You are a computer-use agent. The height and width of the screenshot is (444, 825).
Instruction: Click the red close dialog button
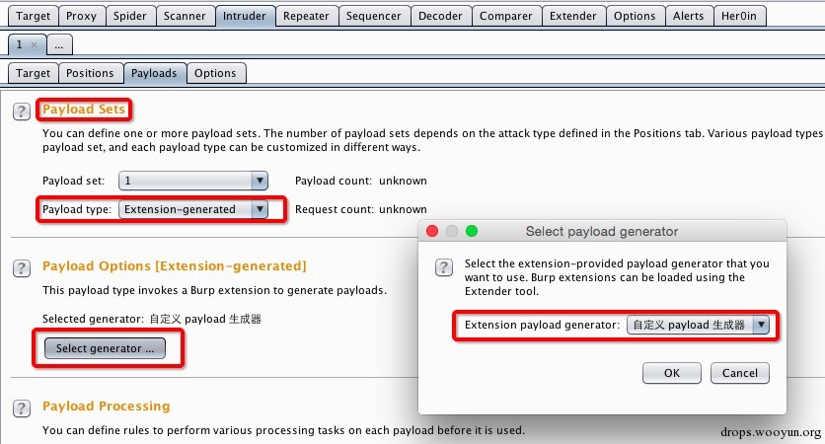[x=432, y=231]
